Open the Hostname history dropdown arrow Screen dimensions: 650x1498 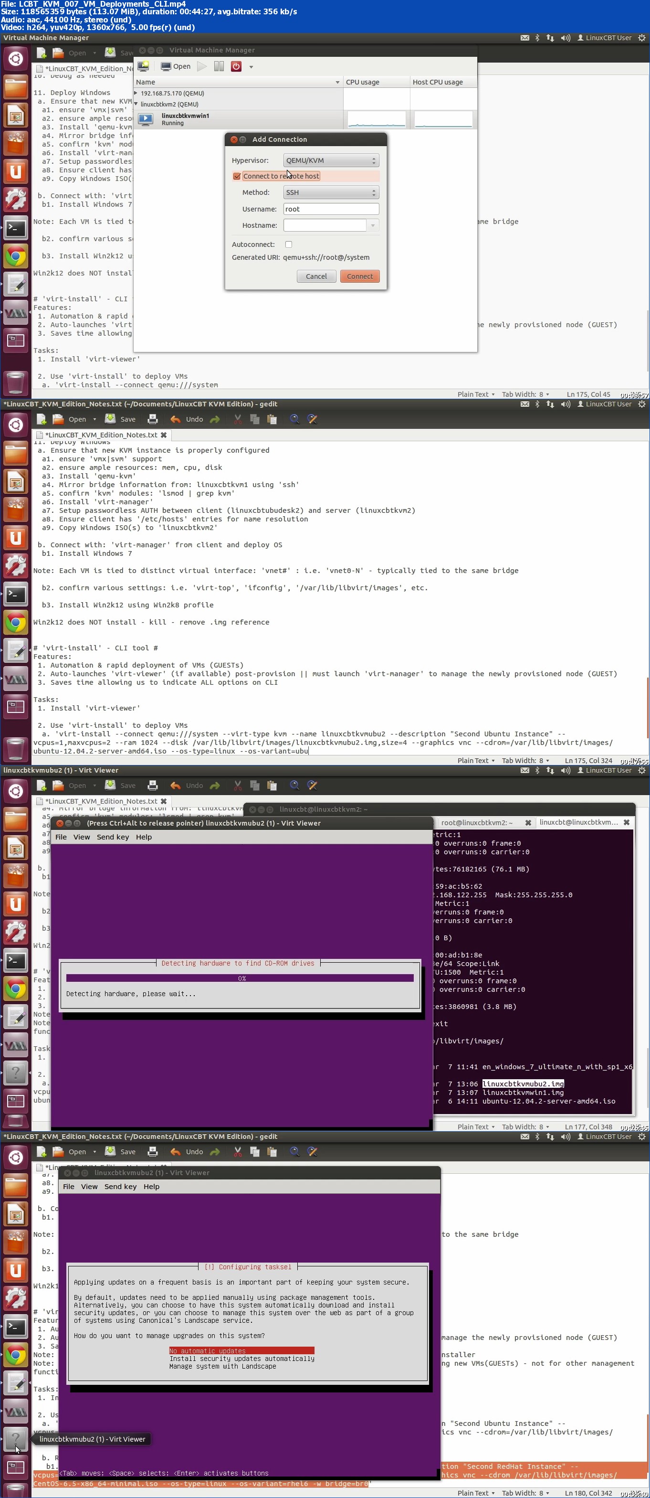point(373,225)
